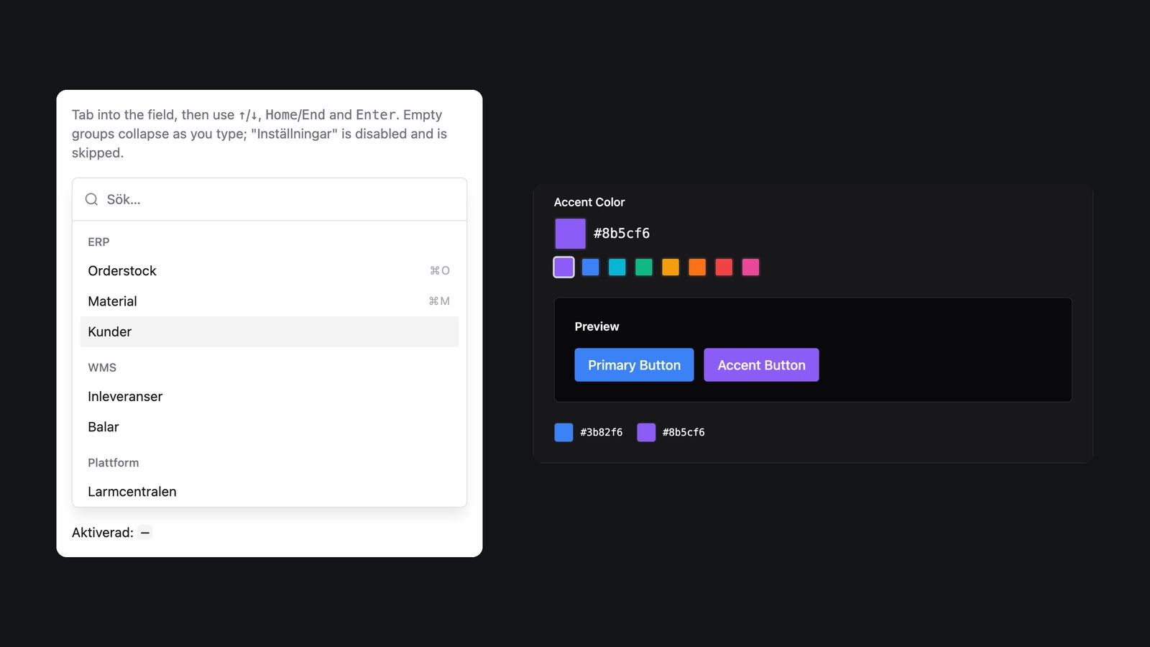Viewport: 1150px width, 647px height.
Task: Select Balar in the list
Action: [x=270, y=426]
